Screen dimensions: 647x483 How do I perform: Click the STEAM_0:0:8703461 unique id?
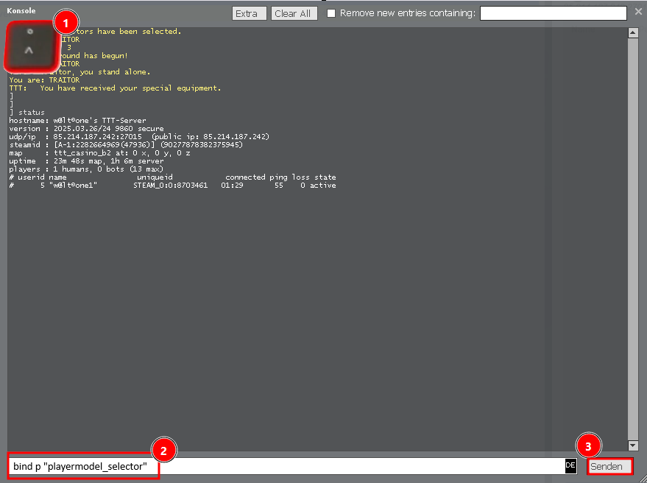tap(171, 186)
